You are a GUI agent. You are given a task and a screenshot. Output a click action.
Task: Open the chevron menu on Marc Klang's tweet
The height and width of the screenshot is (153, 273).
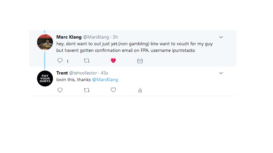pos(221,37)
